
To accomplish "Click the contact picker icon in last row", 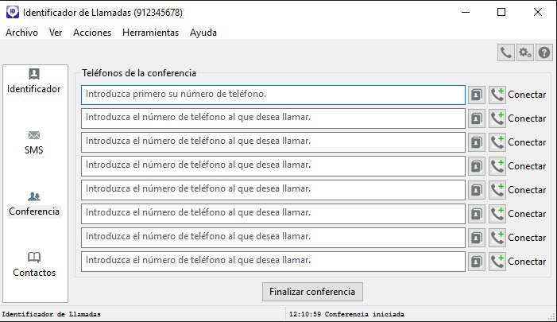I will click(476, 262).
